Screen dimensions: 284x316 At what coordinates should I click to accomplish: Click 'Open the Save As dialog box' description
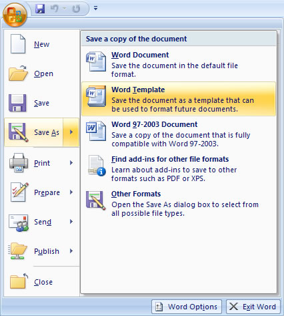pos(185,209)
